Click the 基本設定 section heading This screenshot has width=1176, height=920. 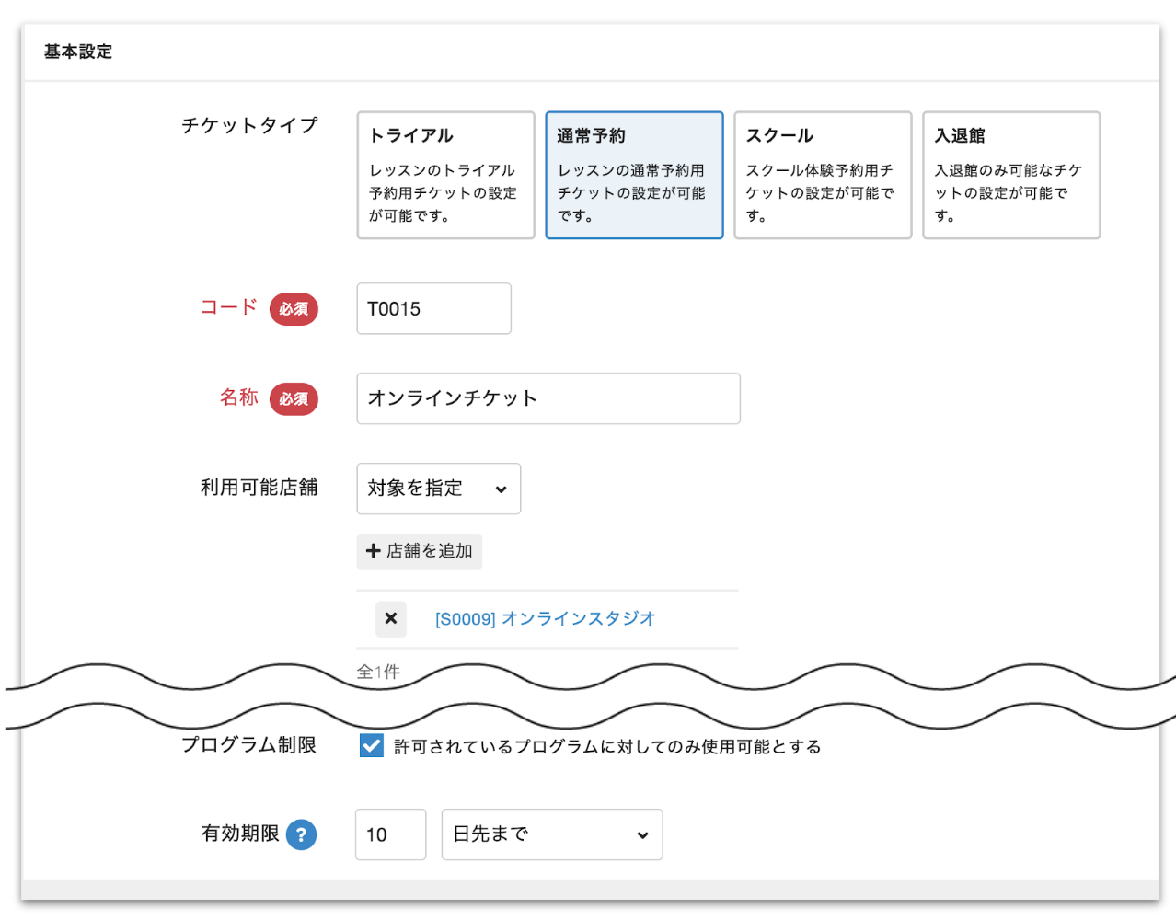[x=78, y=52]
